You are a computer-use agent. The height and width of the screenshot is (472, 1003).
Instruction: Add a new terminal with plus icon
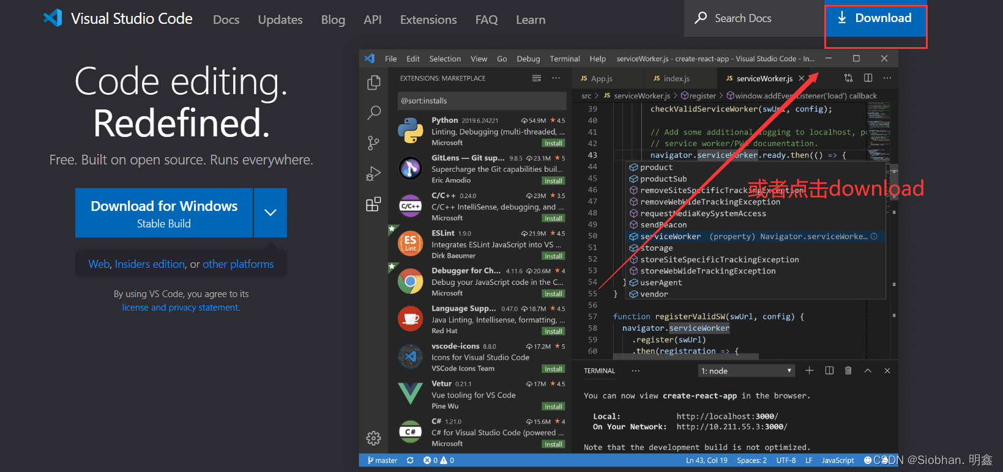tap(809, 371)
